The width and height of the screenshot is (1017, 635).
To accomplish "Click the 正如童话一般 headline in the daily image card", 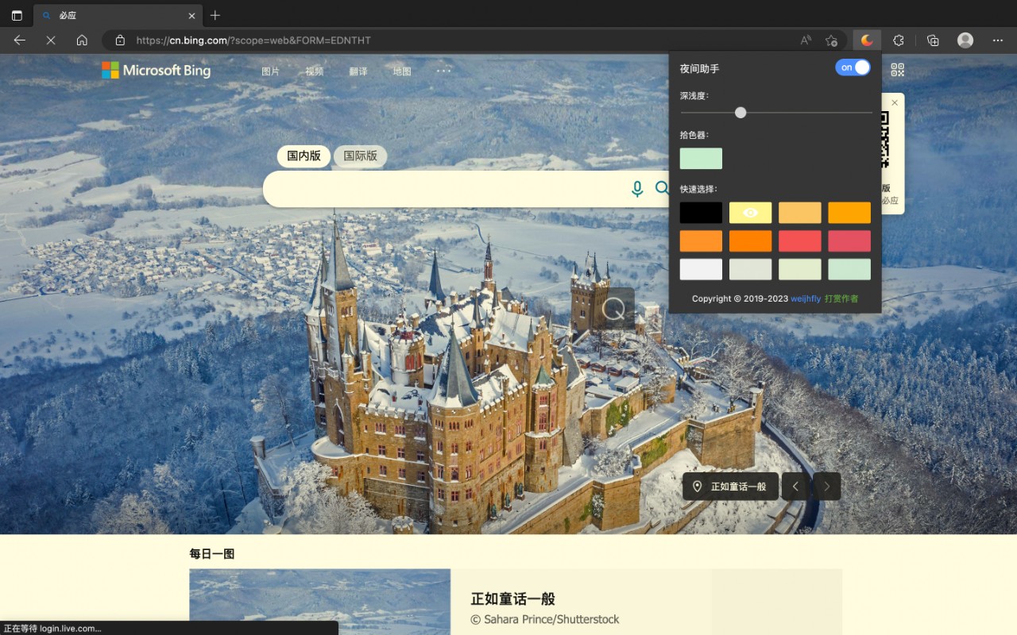I will tap(513, 599).
